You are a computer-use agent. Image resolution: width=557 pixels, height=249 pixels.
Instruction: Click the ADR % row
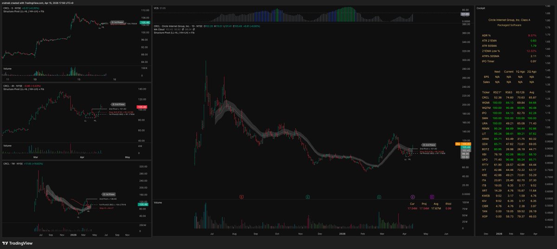coord(509,35)
